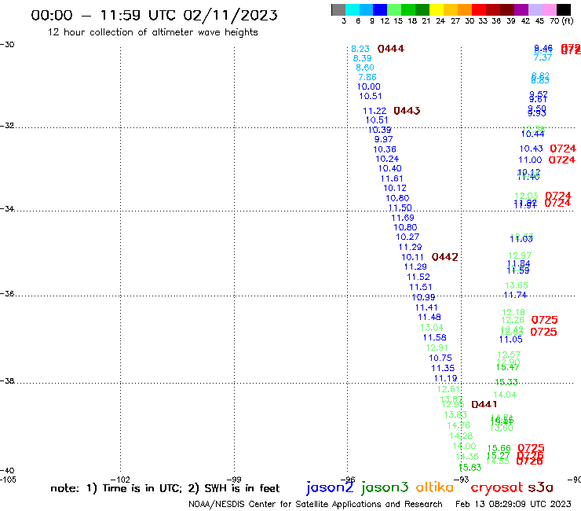
Task: Click the 12.91 wave height value
Action: [x=437, y=347]
